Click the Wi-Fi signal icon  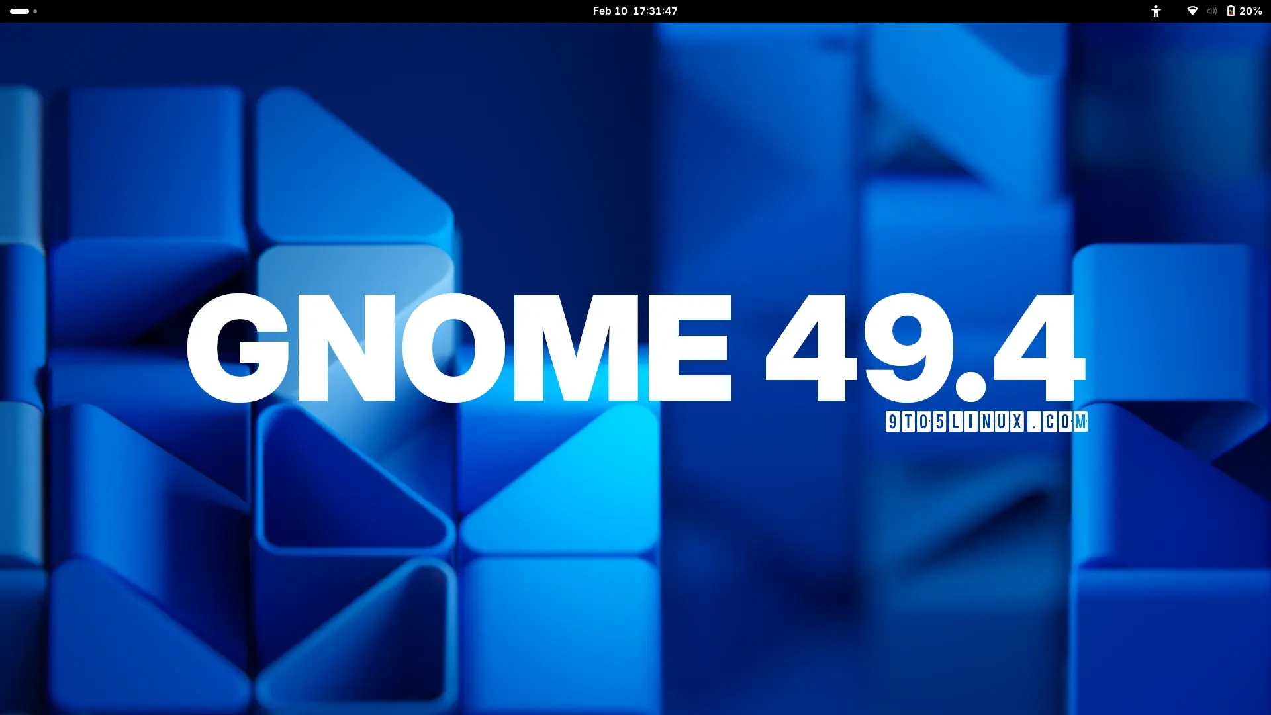point(1192,11)
